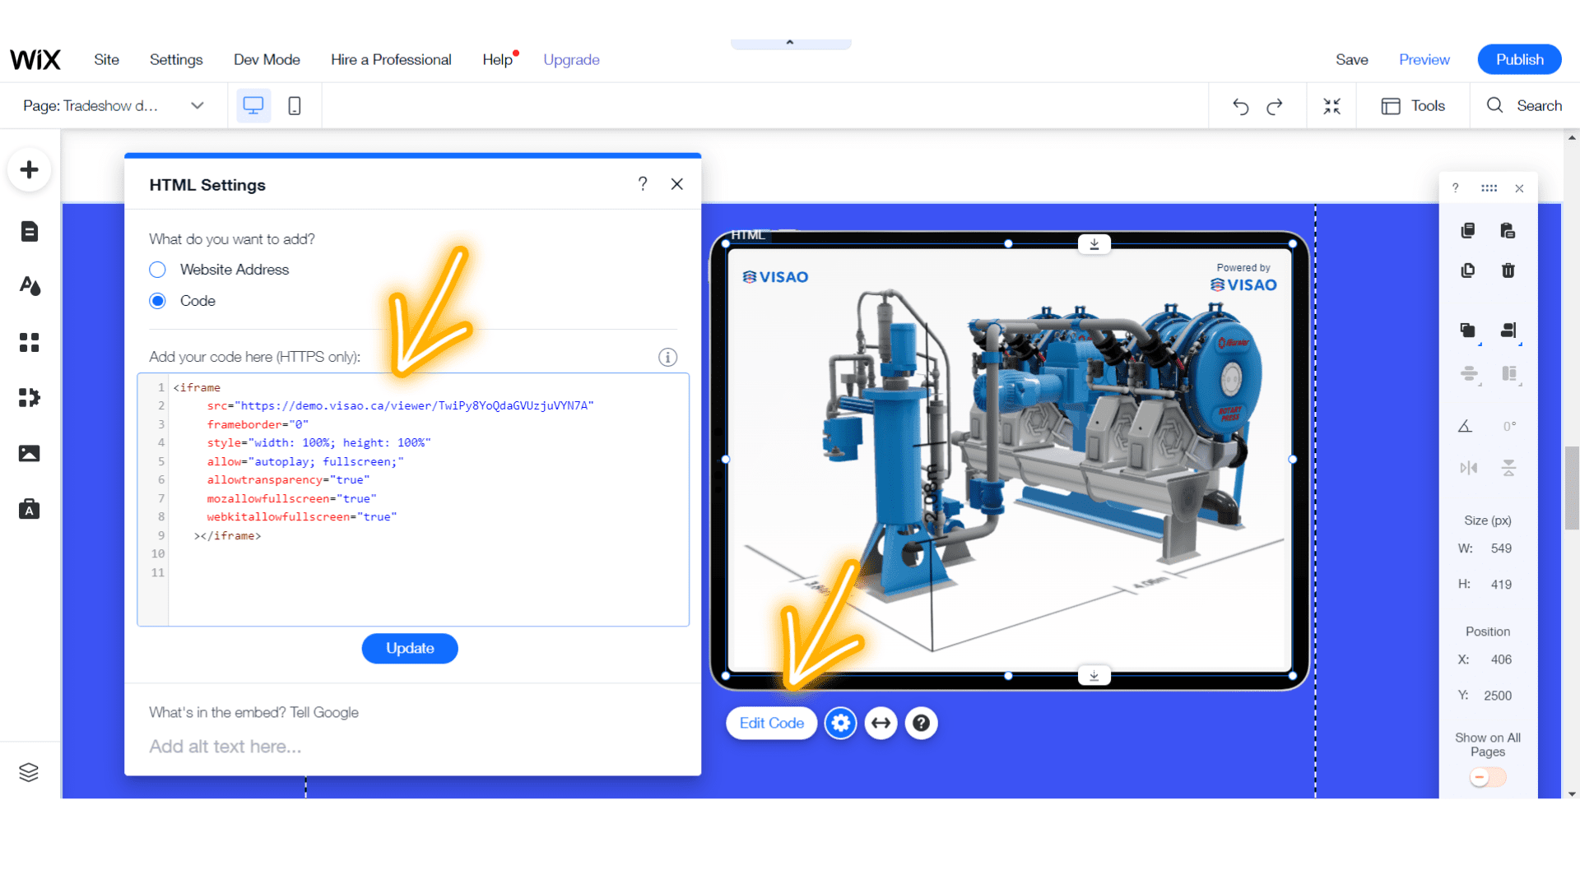Click the Update button
This screenshot has width=1580, height=888.
click(410, 649)
